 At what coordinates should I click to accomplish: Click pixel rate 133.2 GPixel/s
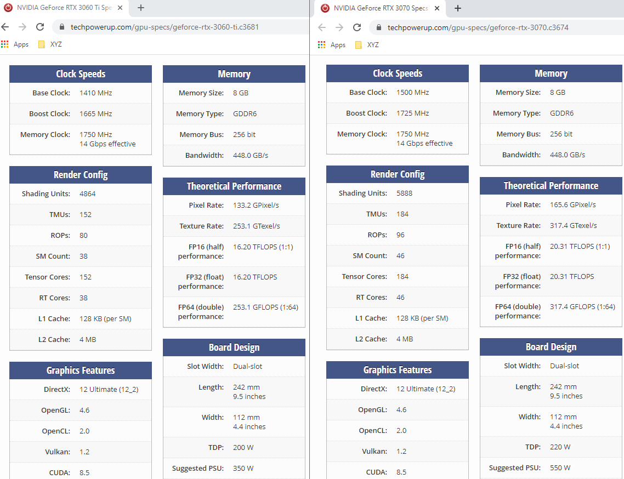click(256, 206)
